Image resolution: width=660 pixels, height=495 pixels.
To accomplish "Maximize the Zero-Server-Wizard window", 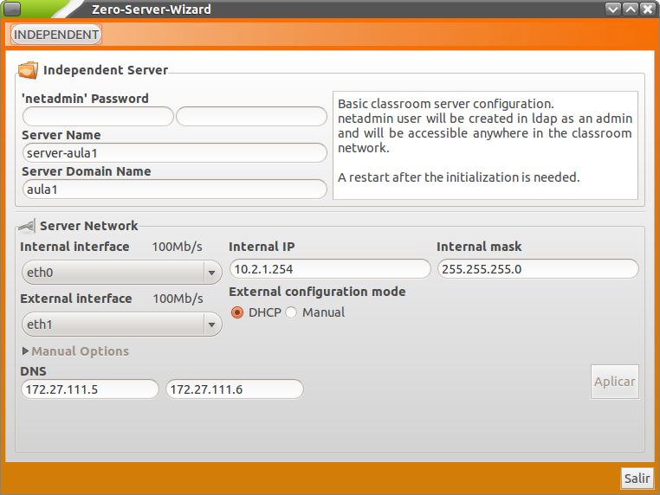I will click(x=630, y=9).
